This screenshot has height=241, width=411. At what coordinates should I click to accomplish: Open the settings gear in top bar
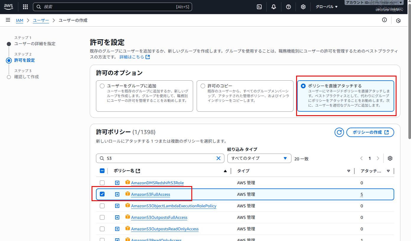click(303, 7)
